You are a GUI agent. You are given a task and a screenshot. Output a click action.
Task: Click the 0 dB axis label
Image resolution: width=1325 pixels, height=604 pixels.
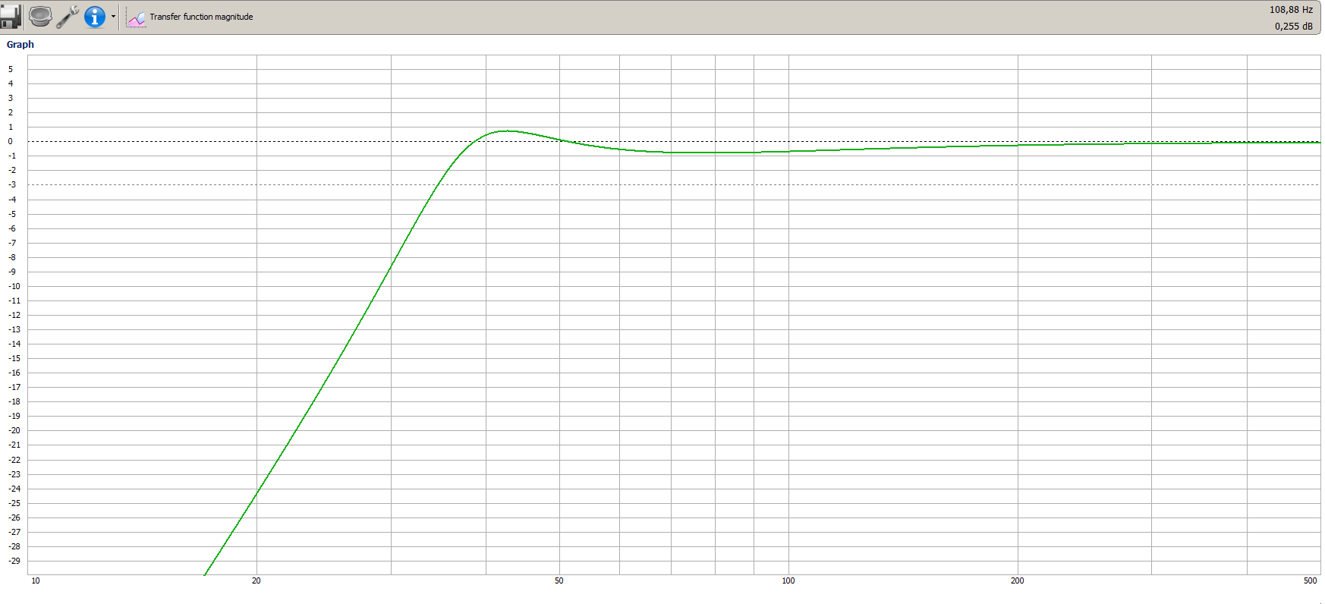11,142
